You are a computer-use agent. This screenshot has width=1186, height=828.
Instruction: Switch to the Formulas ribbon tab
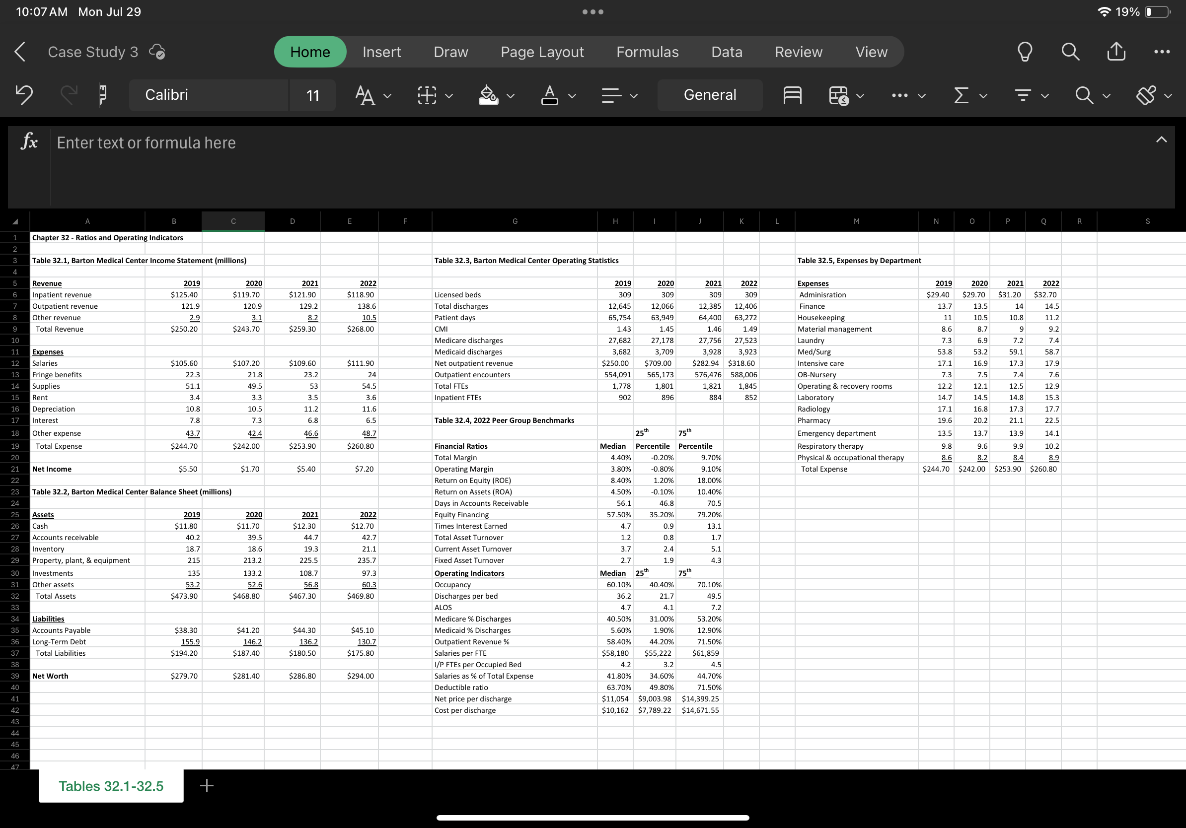click(x=647, y=52)
